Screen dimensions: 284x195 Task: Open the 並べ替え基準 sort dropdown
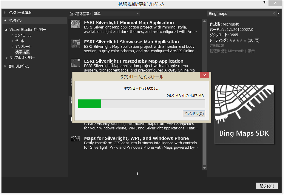pos(116,14)
